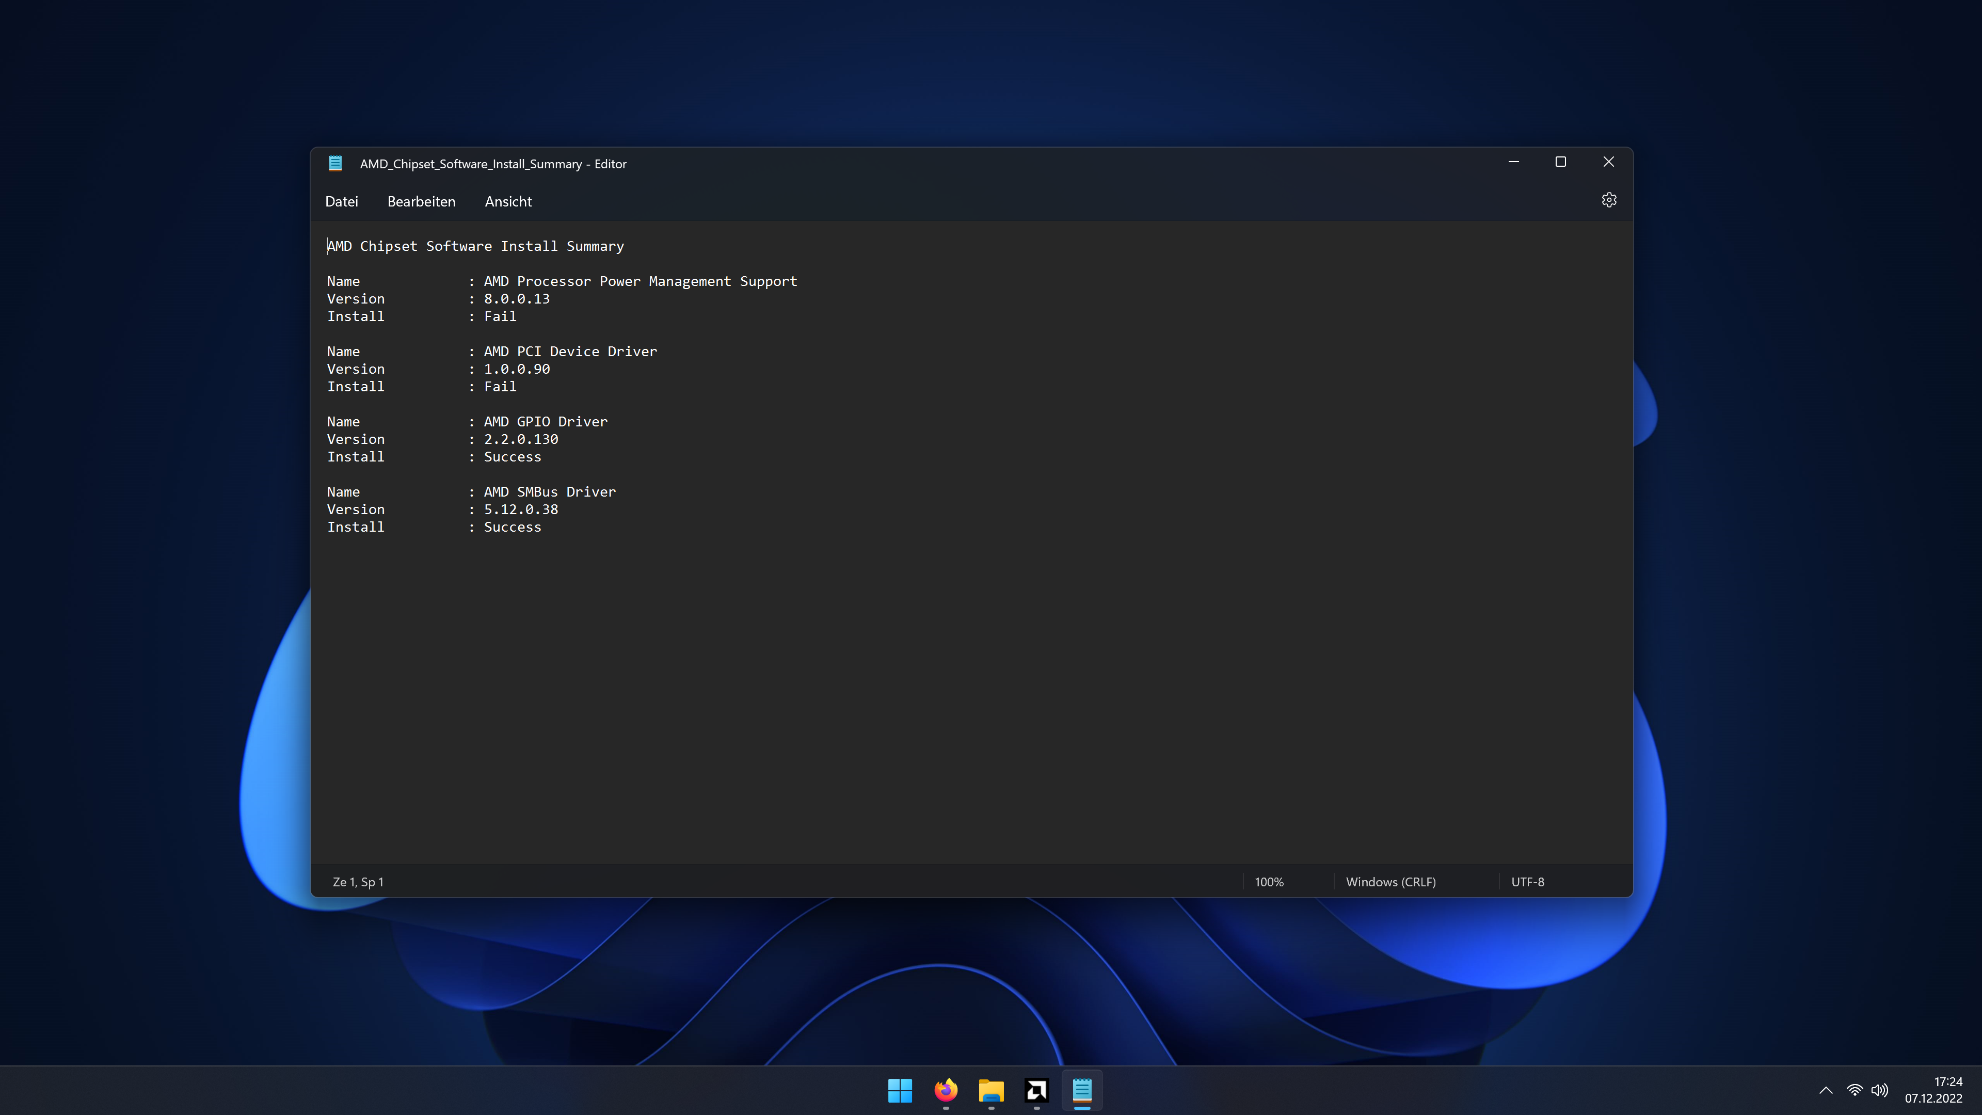
Task: Maximize the Editor window
Action: (x=1560, y=162)
